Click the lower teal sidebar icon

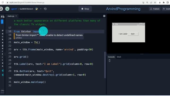pyautogui.click(x=3, y=75)
